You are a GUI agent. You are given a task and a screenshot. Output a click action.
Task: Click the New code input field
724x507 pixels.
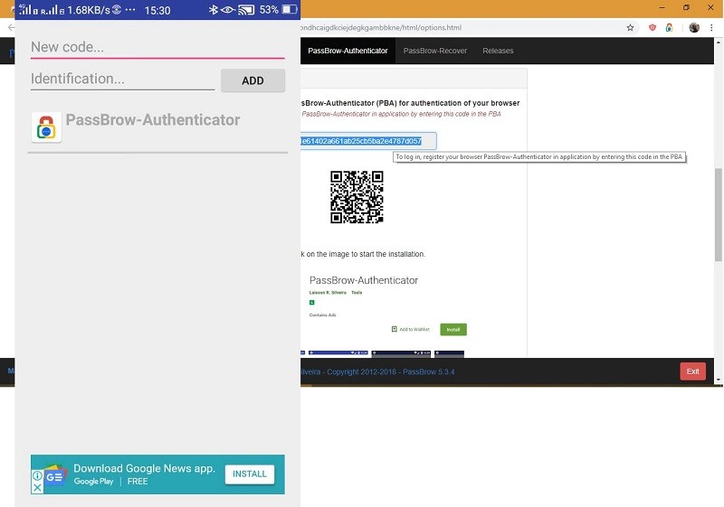coord(157,48)
